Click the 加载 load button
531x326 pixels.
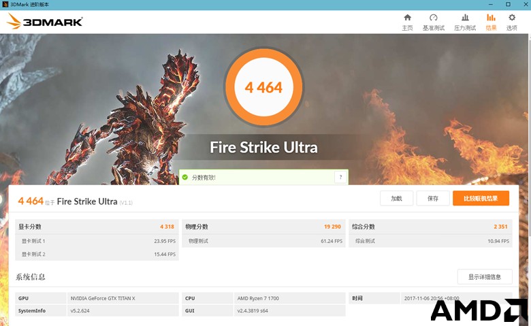coord(396,198)
